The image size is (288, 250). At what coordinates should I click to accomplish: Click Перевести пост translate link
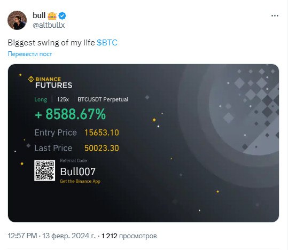pyautogui.click(x=30, y=54)
